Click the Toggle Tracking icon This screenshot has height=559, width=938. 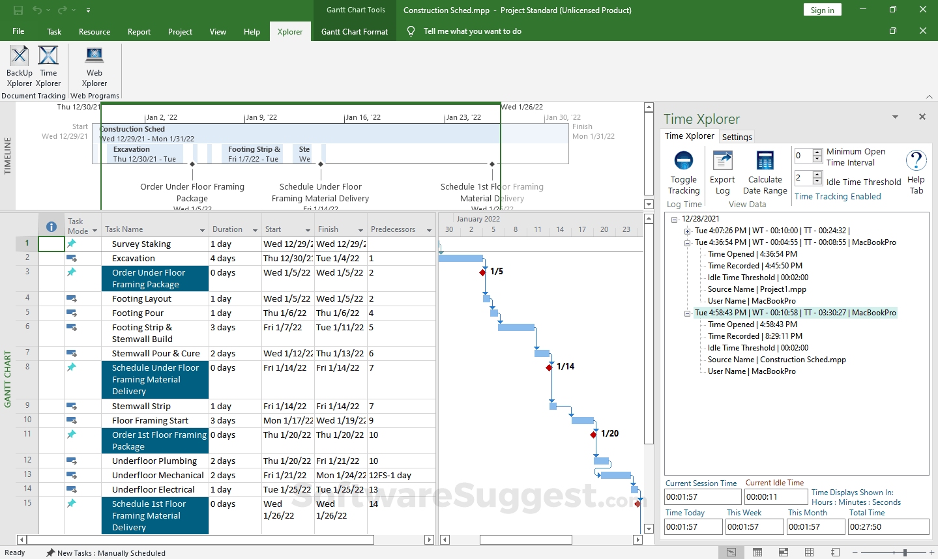point(683,162)
